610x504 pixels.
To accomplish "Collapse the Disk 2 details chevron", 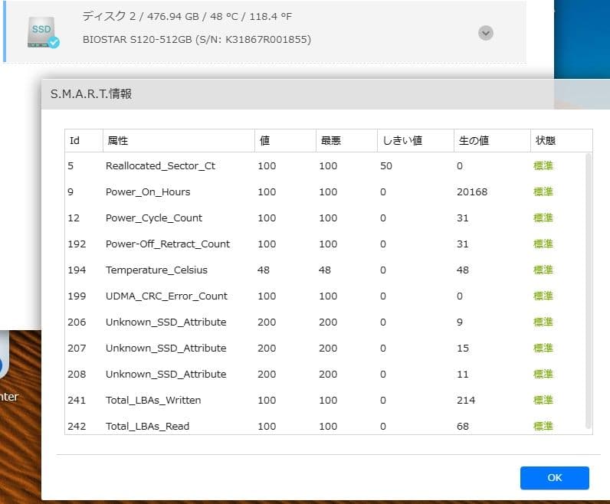I will point(485,33).
